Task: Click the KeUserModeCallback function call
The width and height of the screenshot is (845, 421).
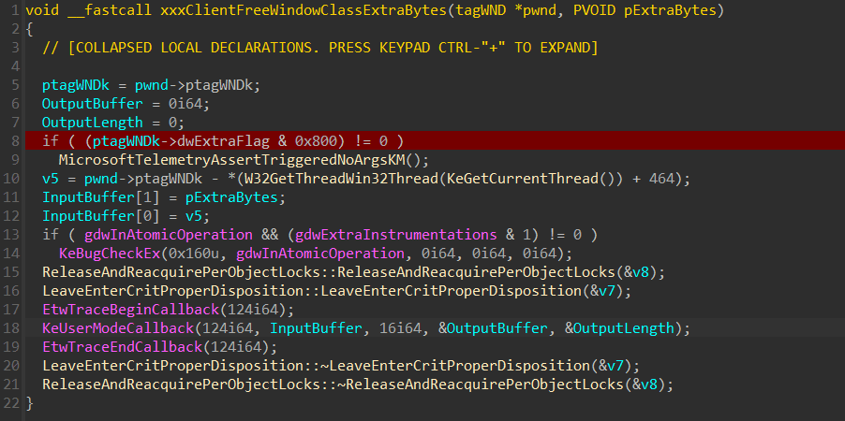Action: (x=117, y=327)
